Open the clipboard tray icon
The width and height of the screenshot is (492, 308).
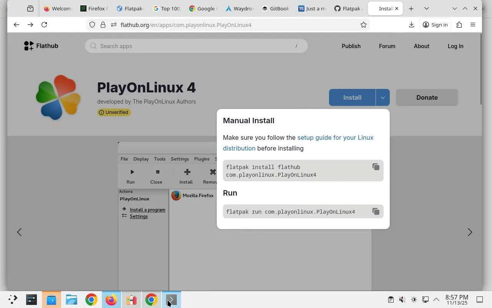[391, 300]
